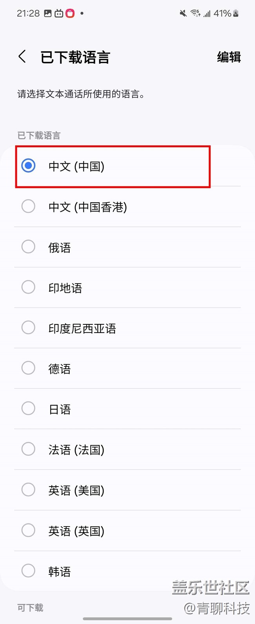
Task: Choose the 俄语 radio option
Action: (x=28, y=247)
